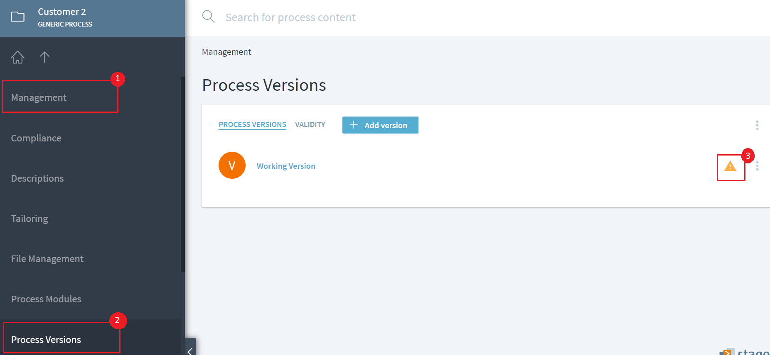Open three-dot menu for Working Version row

[757, 166]
